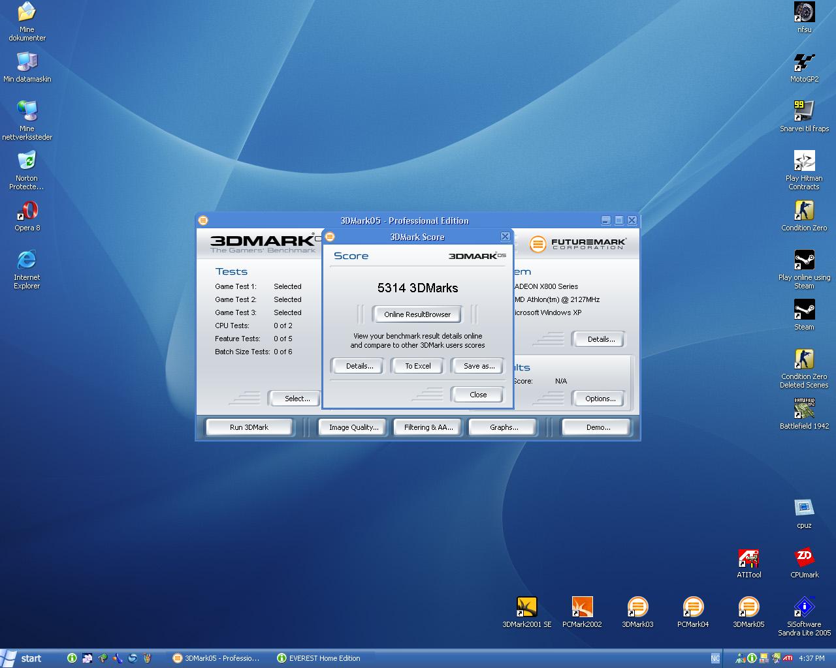This screenshot has height=668, width=836.
Task: Open the Filtering & AA settings
Action: coord(428,427)
